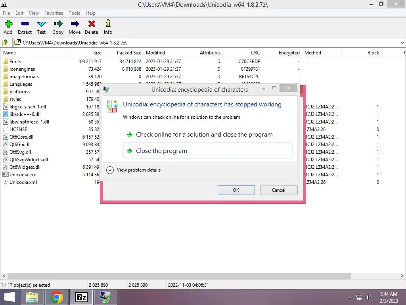
Task: Open the Edit menu
Action: pos(19,13)
